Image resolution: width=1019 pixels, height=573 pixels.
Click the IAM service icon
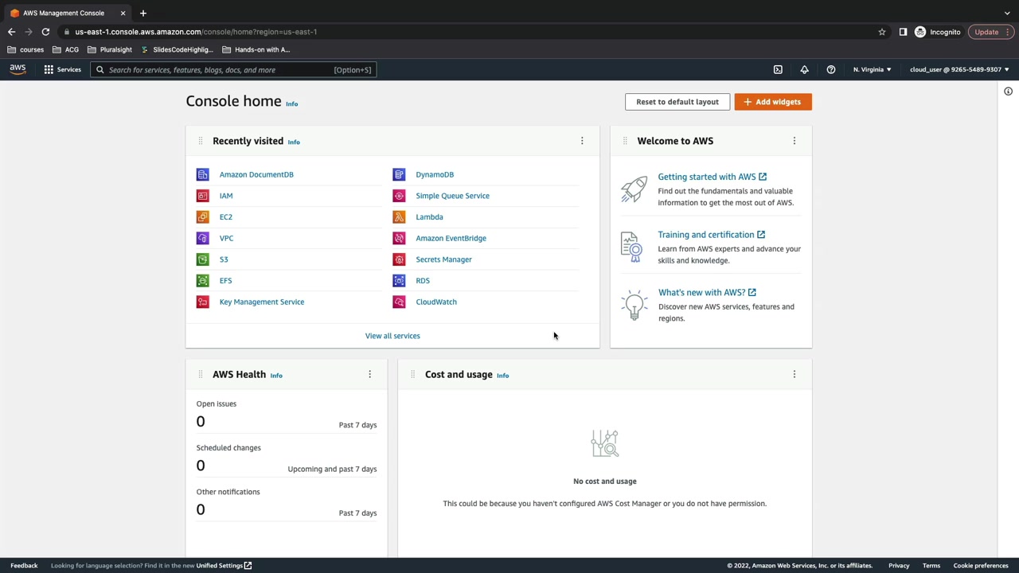pyautogui.click(x=203, y=196)
